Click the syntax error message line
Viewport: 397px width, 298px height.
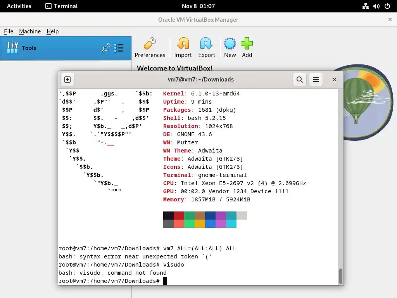[x=135, y=256]
